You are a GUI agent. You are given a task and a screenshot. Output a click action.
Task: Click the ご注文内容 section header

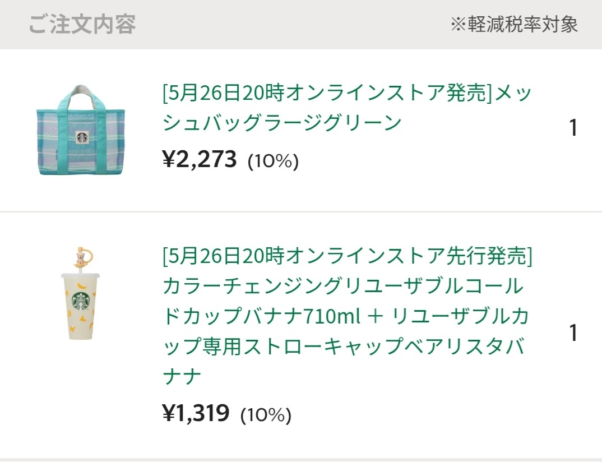[x=82, y=24]
